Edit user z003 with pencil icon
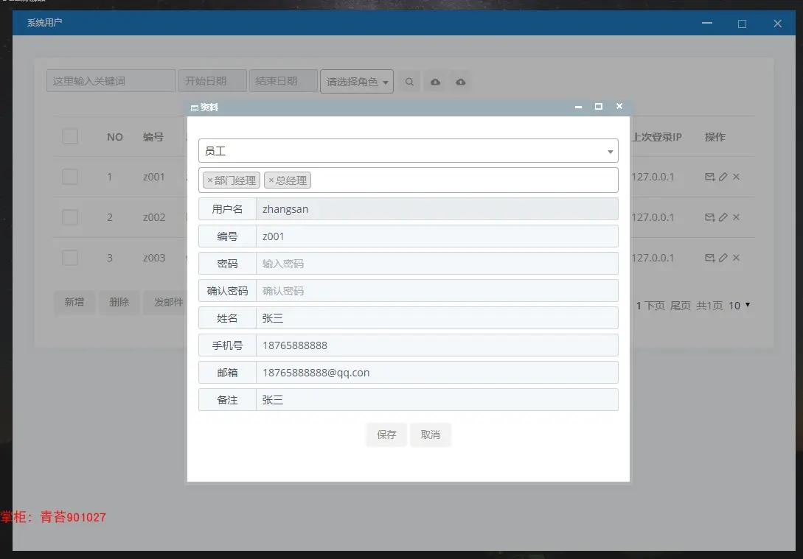 723,258
